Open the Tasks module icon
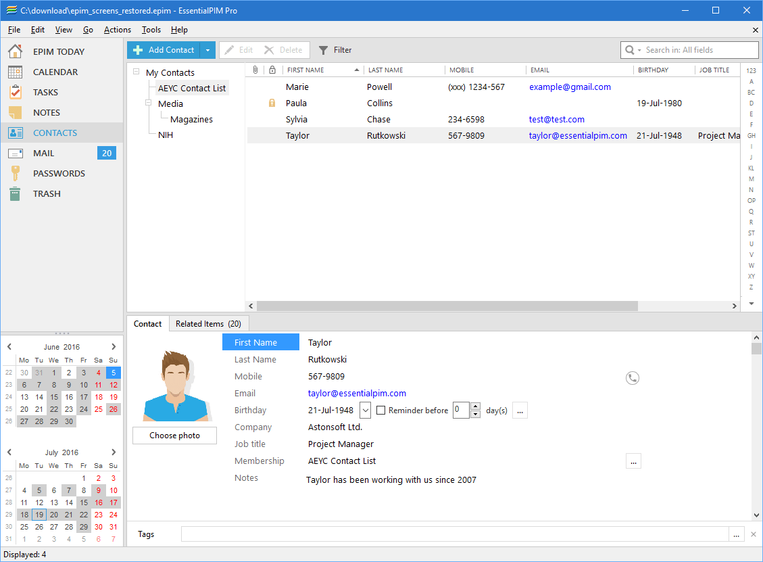 [x=15, y=92]
